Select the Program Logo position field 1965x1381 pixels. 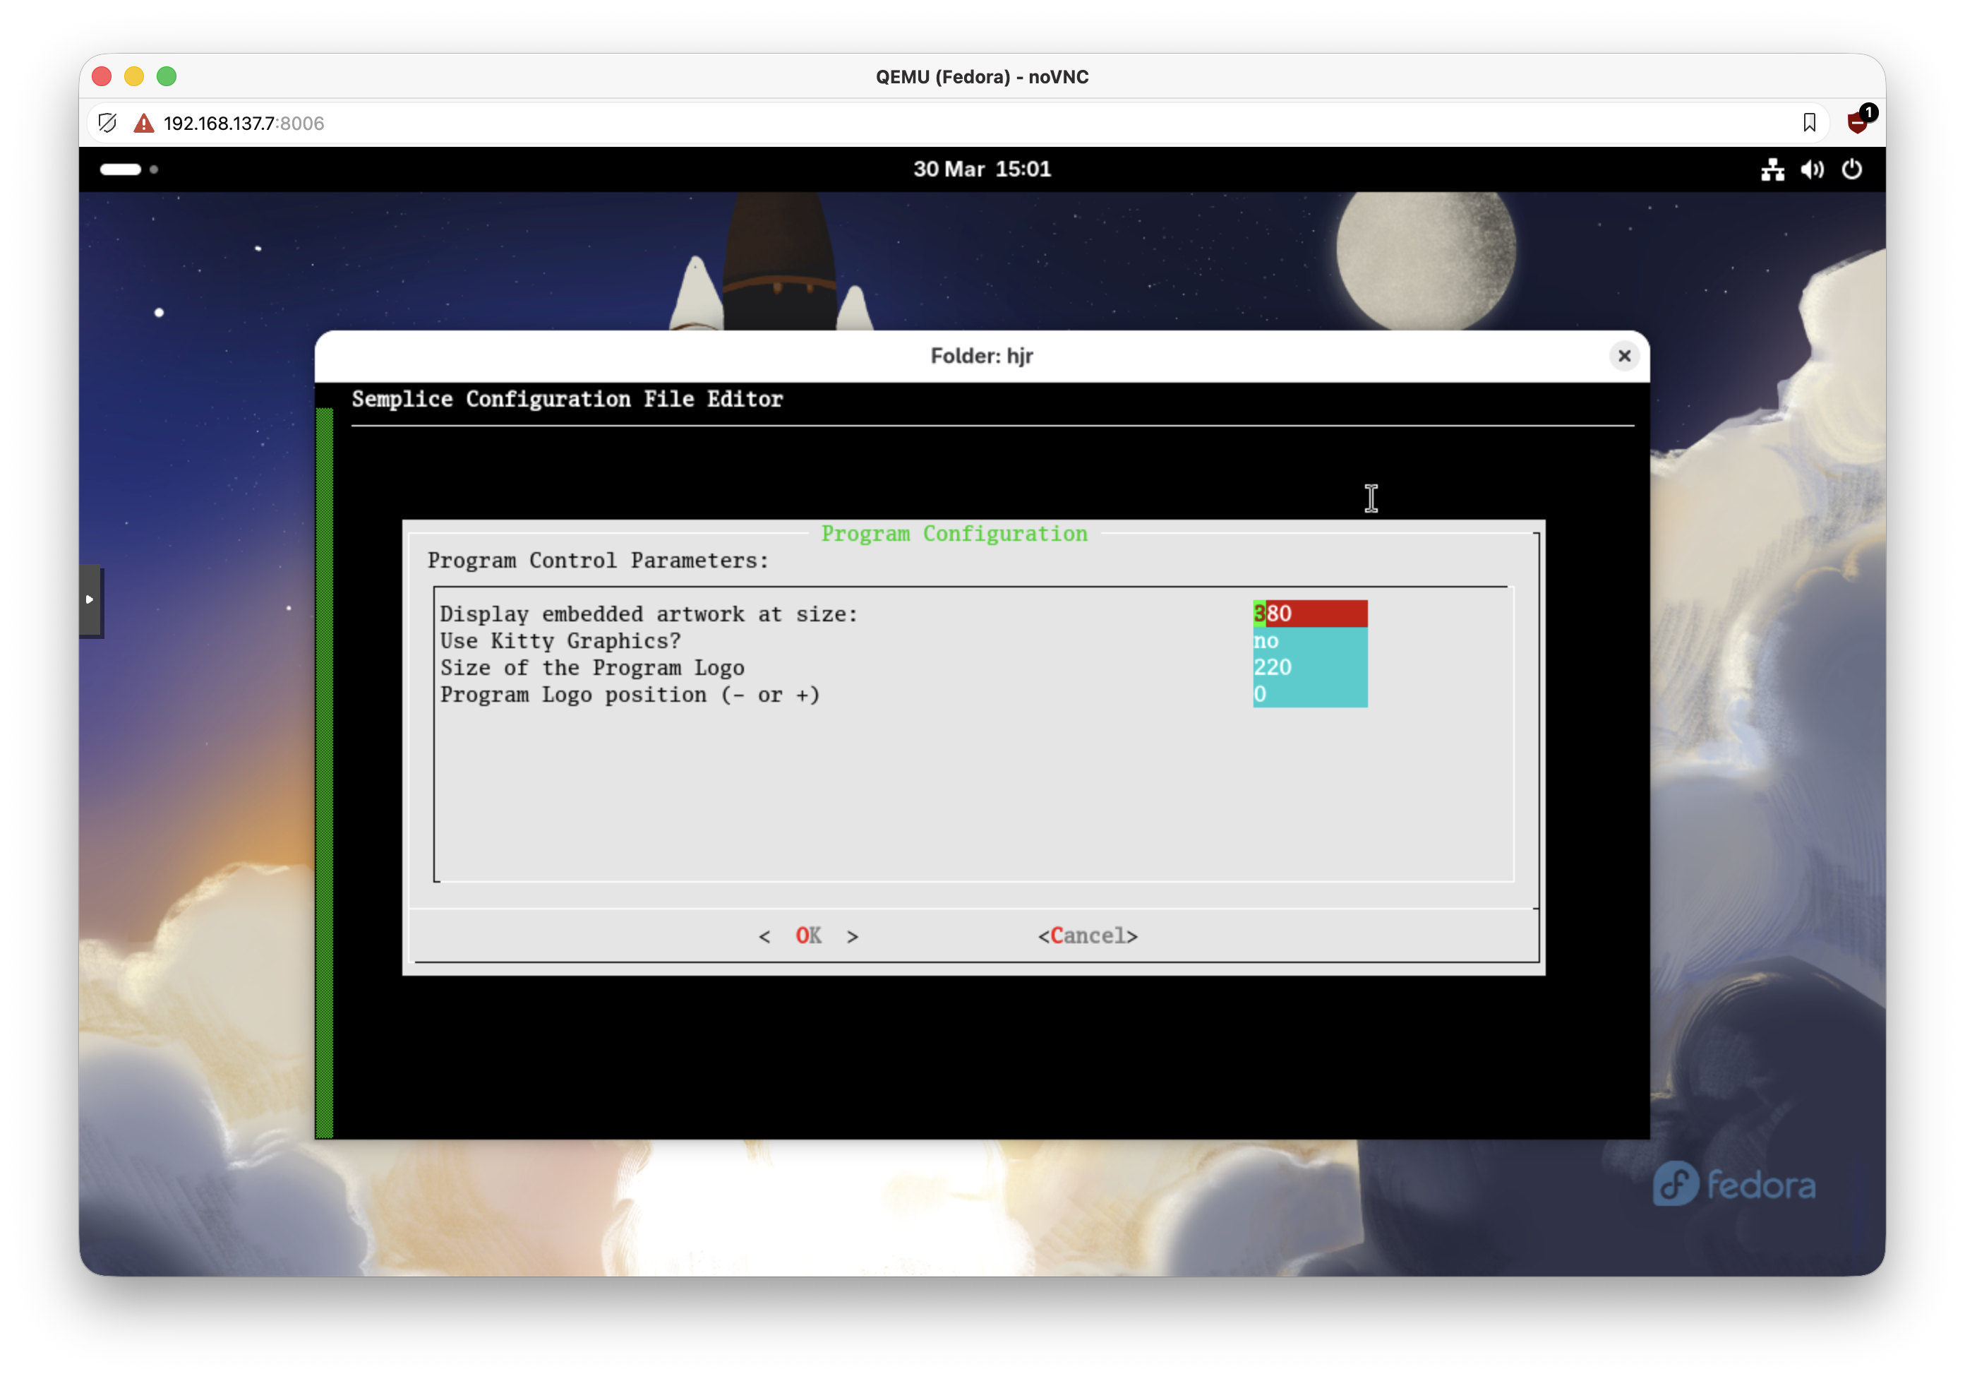click(x=1309, y=693)
